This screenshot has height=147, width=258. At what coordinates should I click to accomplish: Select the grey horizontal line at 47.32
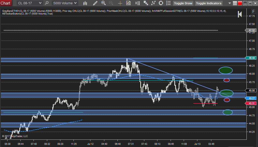coord(110,30)
